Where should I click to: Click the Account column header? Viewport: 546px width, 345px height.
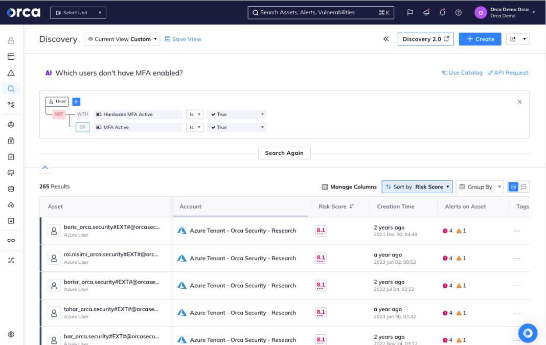[191, 206]
